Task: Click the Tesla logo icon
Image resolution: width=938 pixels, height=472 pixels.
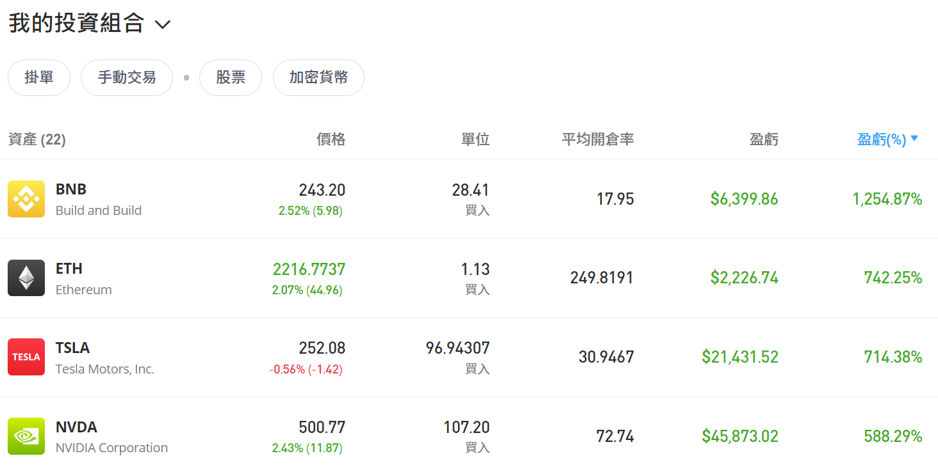Action: [26, 357]
